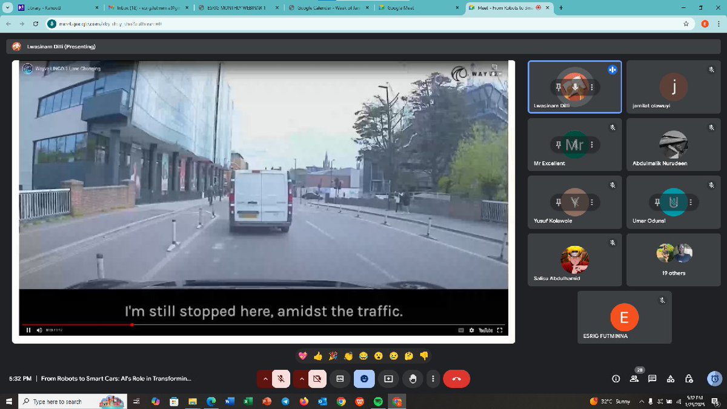Expand audio settings arrow beside microphone
Viewport: 727px width, 409px height.
click(x=265, y=379)
